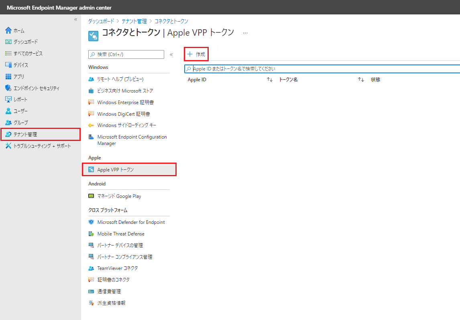This screenshot has width=460, height=320.
Task: Open the ellipsis more options menu
Action: (246, 33)
